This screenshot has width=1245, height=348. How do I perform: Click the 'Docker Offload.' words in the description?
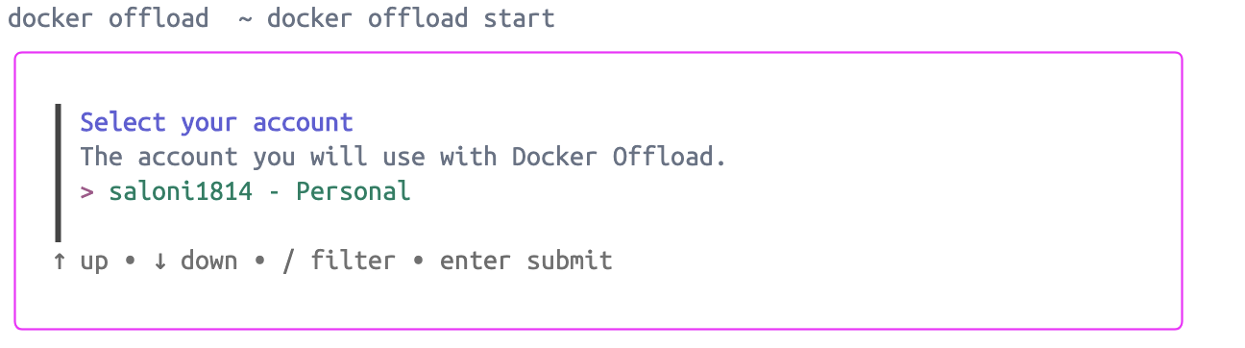tap(620, 157)
